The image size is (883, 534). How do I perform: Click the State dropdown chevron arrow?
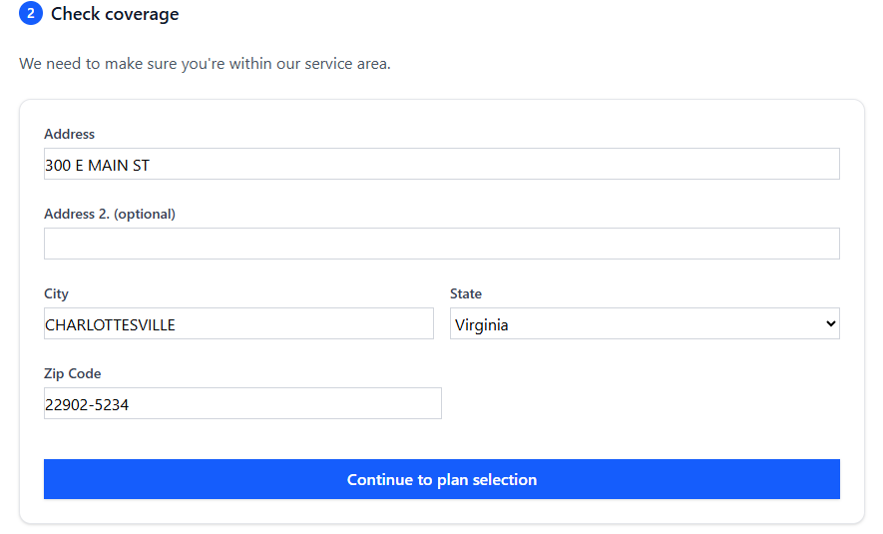click(830, 323)
